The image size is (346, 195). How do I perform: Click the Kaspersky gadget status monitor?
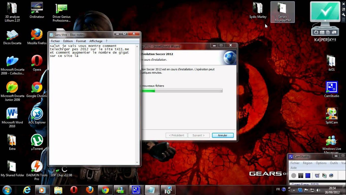325,11
